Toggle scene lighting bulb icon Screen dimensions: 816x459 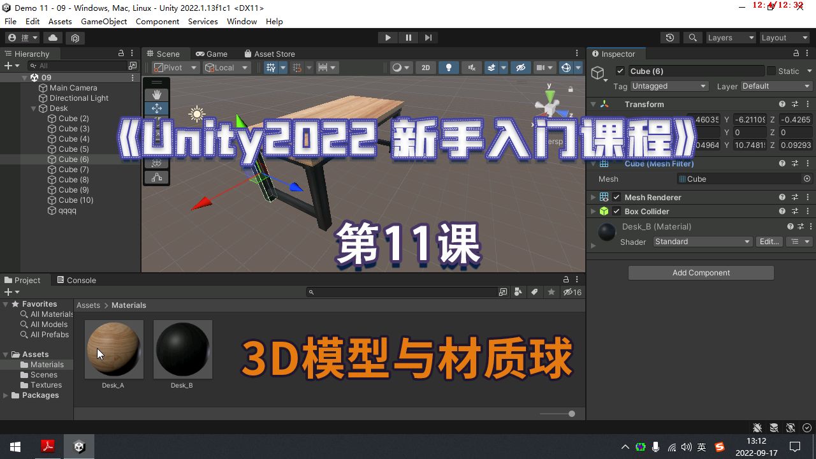point(449,68)
